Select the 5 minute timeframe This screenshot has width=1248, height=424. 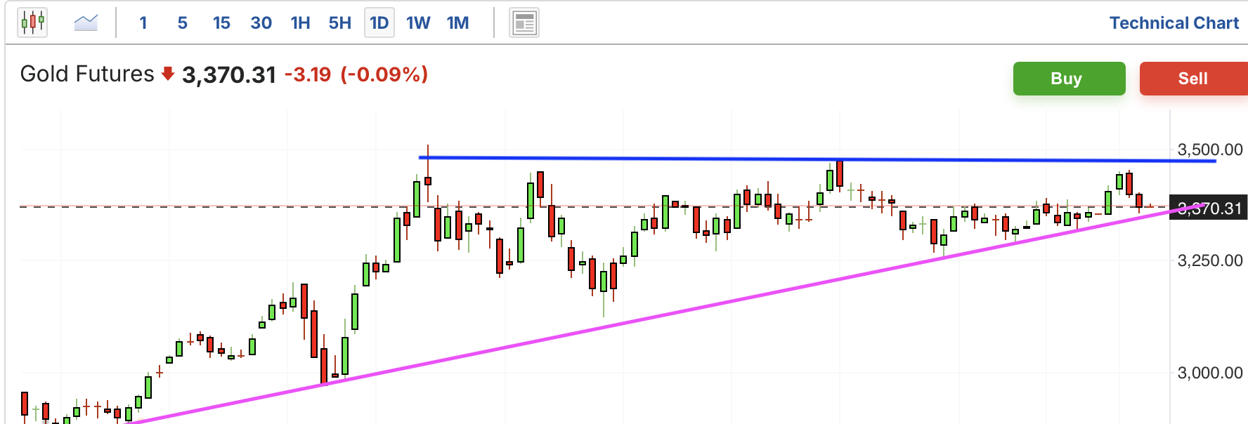(183, 23)
